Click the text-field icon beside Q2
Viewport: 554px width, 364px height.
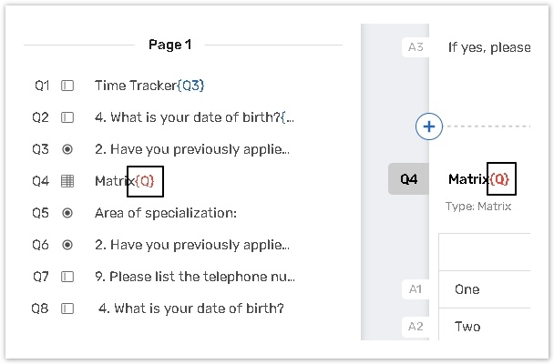[x=67, y=117]
